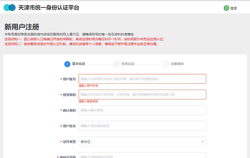The width and height of the screenshot is (250, 158).
Task: Open the 登录 link in header
Action: (x=234, y=8)
